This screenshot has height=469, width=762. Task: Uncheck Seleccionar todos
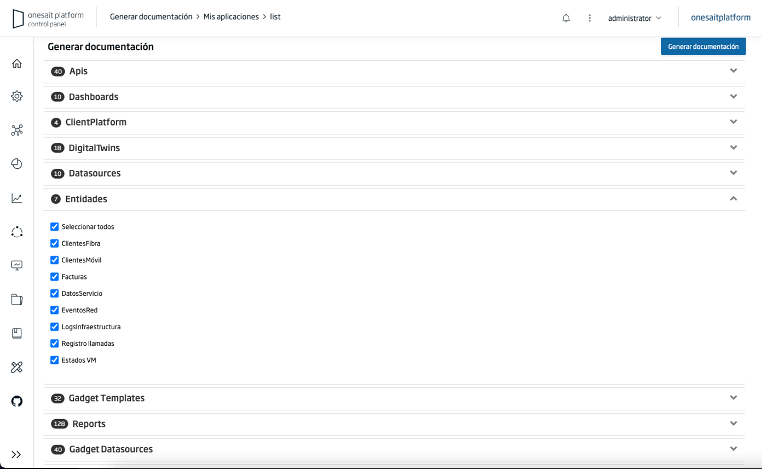pos(54,226)
